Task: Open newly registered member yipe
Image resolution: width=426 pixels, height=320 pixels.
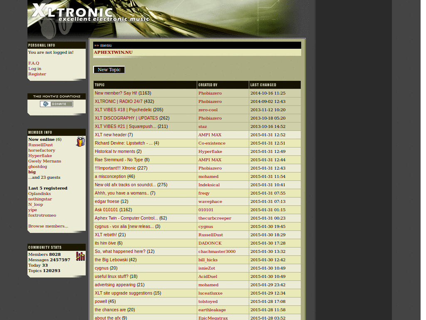Action: point(32,210)
